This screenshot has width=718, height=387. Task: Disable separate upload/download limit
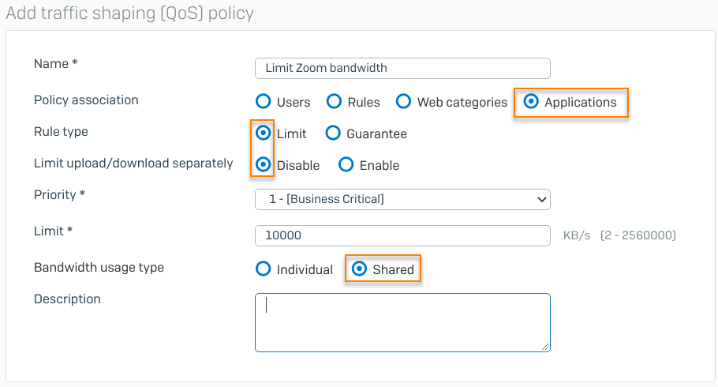tap(264, 165)
